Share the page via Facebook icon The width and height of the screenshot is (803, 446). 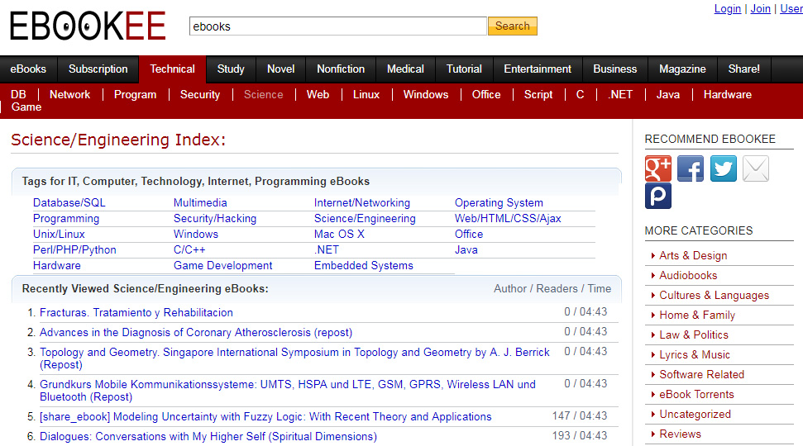(691, 168)
